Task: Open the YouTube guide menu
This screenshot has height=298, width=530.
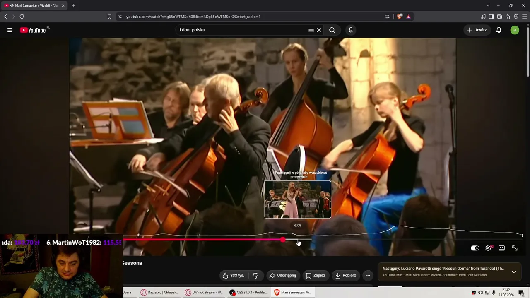Action: click(x=10, y=30)
